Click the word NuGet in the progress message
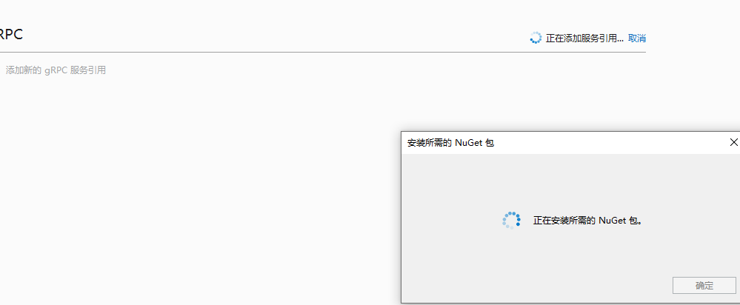This screenshot has width=740, height=305. [x=612, y=220]
